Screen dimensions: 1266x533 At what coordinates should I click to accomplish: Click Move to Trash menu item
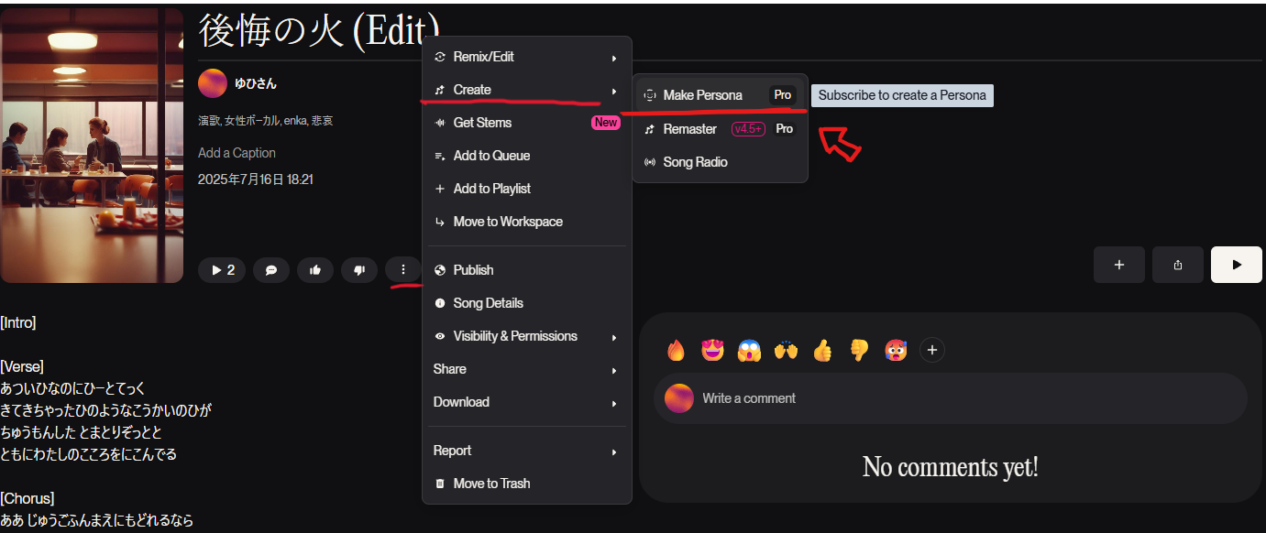[527, 484]
